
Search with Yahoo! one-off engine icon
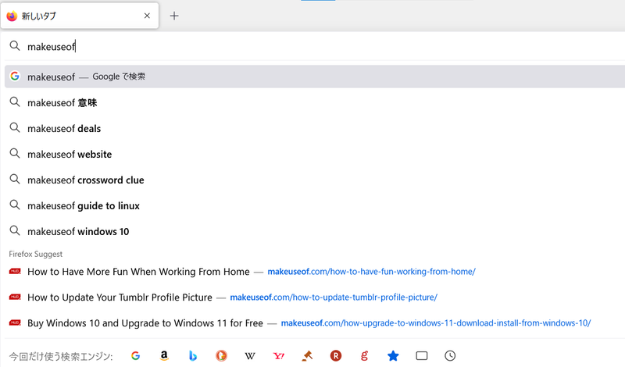point(279,356)
